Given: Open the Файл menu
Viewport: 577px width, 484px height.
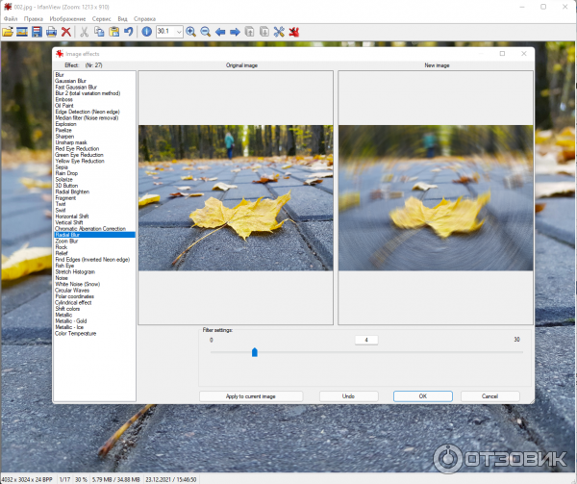Looking at the screenshot, I should (x=10, y=18).
